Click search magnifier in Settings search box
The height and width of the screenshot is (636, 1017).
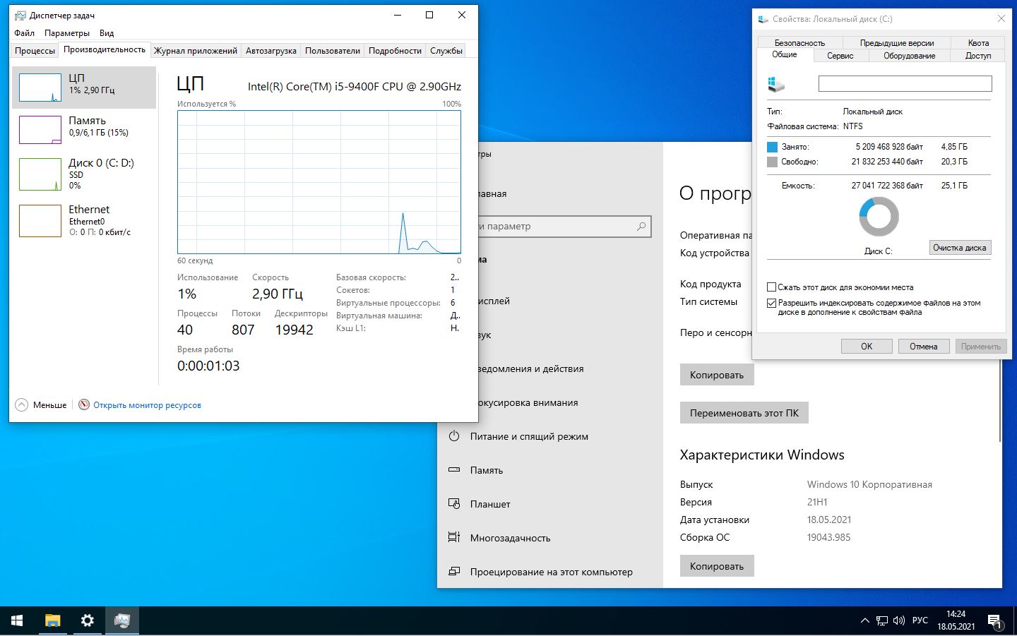[641, 227]
